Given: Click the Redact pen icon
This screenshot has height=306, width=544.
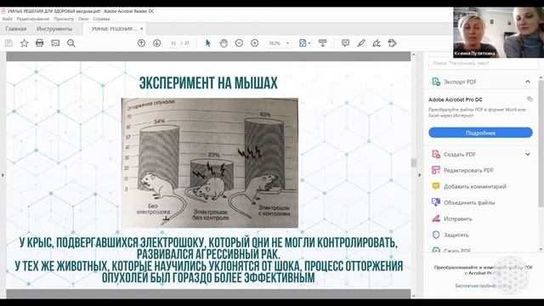Looking at the screenshot, I should point(436,218).
